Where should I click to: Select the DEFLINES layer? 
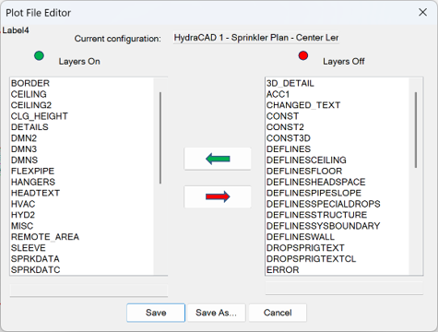[337, 149]
